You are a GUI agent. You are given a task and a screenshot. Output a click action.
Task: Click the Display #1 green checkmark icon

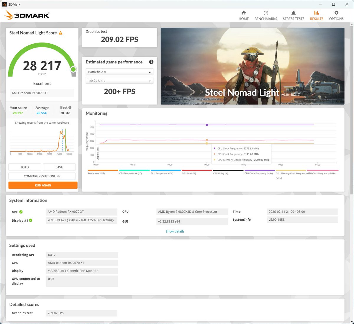click(x=31, y=220)
